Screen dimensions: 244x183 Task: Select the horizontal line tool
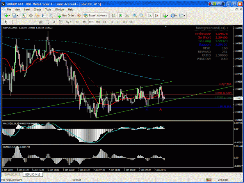pos(27,22)
